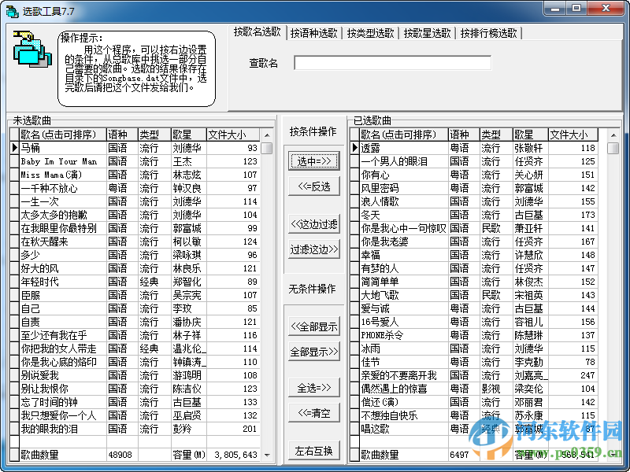Image resolution: width=630 pixels, height=472 pixels.
Task: Click the <<=反选 button
Action: (314, 186)
